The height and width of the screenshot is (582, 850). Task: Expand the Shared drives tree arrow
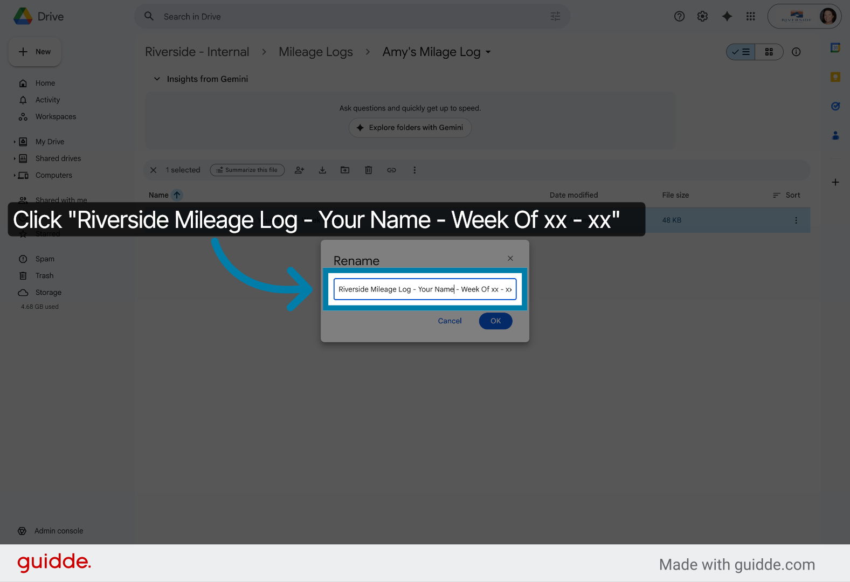click(x=15, y=158)
